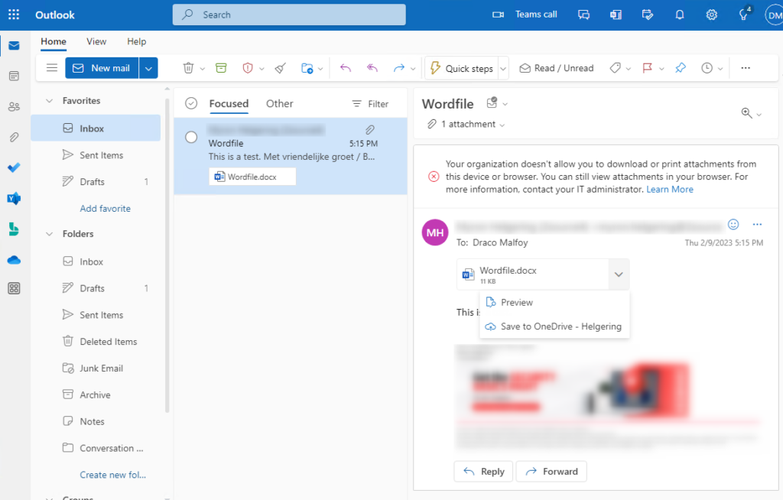Viewport: 783px width, 500px height.
Task: Expand the New mail split-button dropdown
Action: [x=149, y=68]
